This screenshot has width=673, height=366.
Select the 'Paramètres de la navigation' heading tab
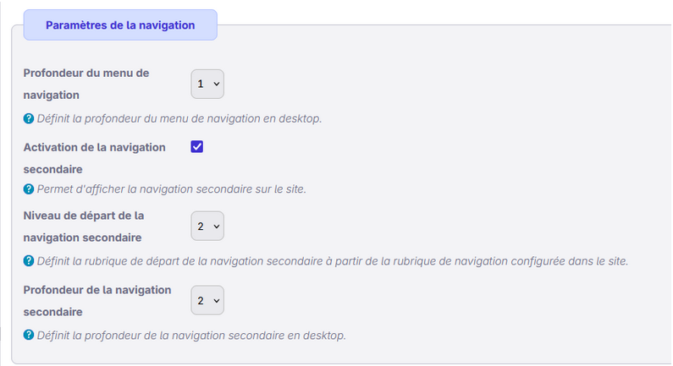pos(120,25)
